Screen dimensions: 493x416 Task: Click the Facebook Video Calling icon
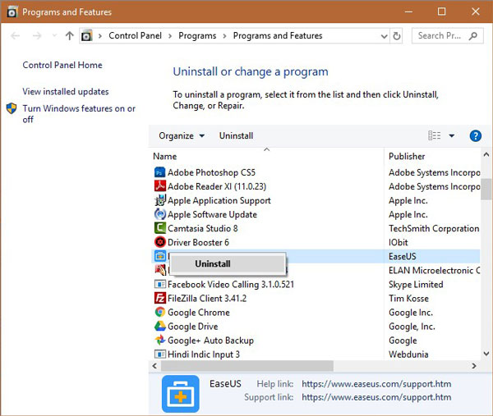(159, 285)
